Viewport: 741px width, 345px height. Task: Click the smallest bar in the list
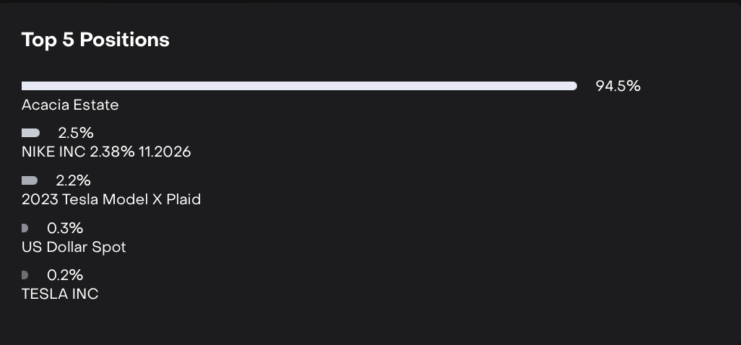25,275
